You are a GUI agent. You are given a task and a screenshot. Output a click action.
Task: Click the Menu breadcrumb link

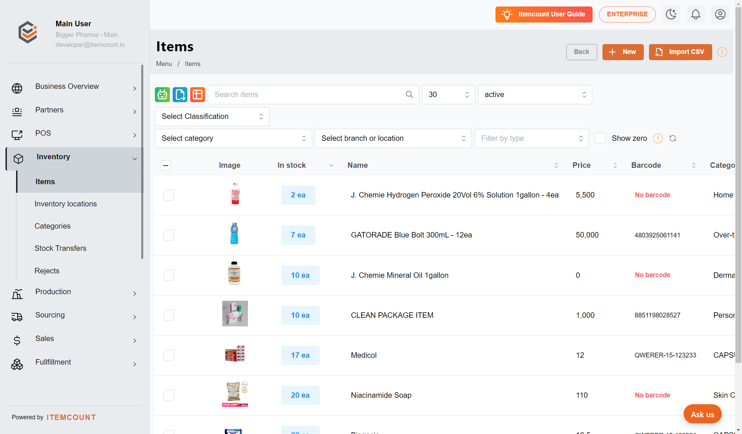tap(164, 64)
